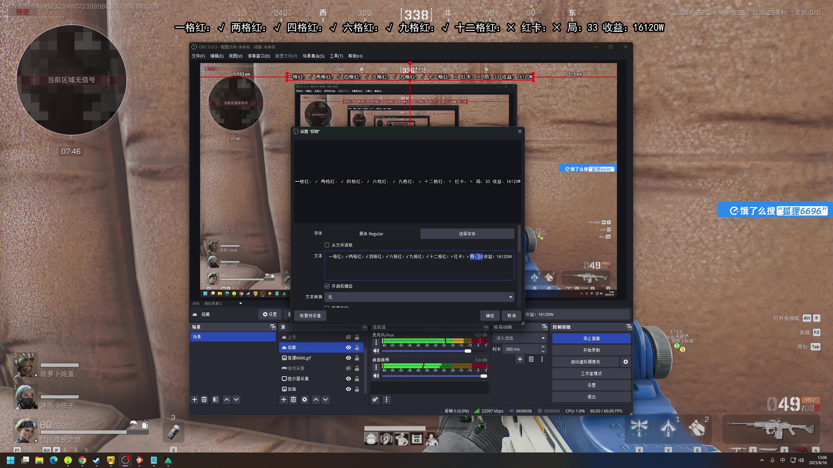
Task: Remove selected source with trash icon
Action: coord(293,399)
